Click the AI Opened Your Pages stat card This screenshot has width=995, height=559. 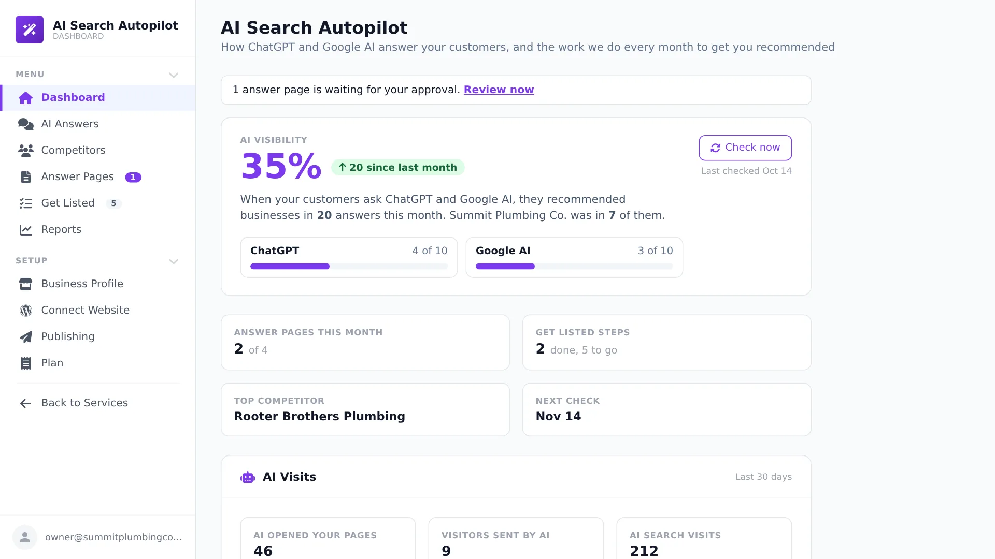[328, 538]
